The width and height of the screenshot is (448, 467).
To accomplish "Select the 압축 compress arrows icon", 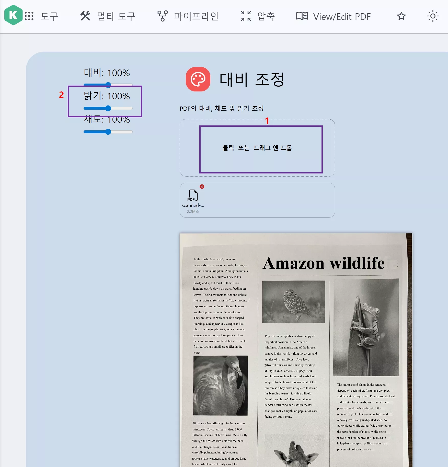I will 246,16.
